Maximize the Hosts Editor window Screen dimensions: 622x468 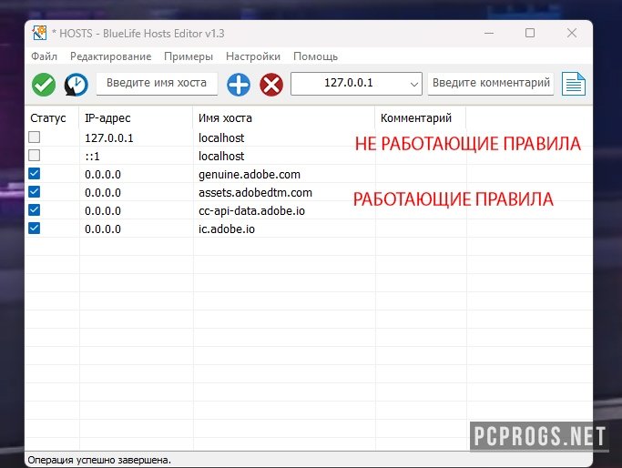coord(530,33)
